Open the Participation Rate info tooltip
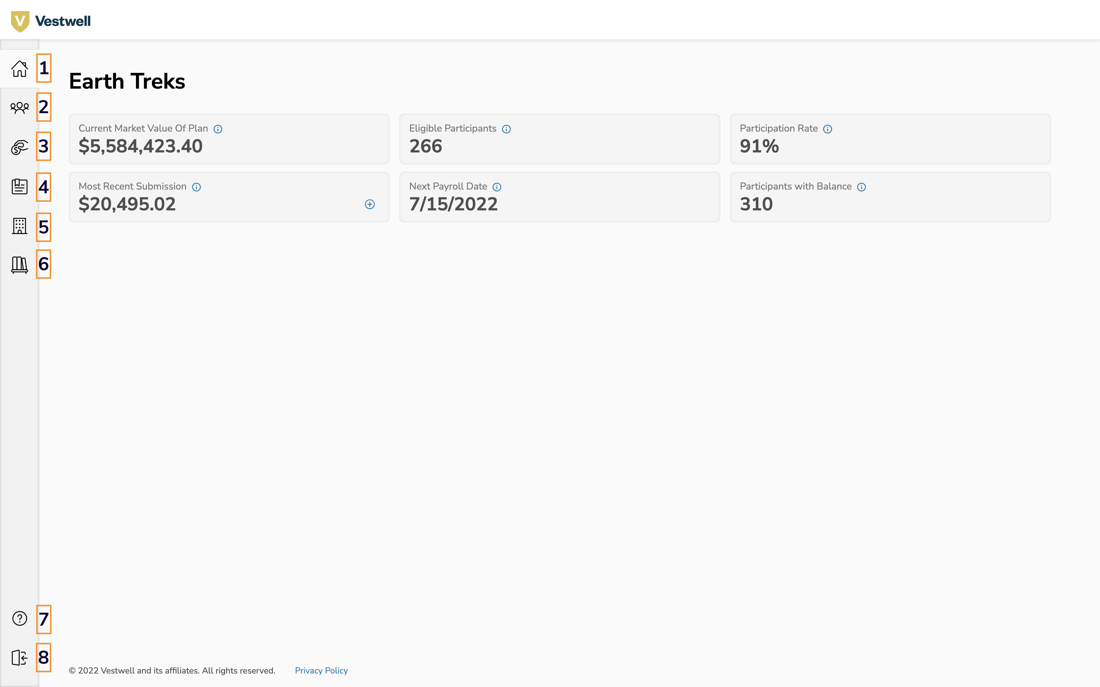Viewport: 1100px width, 687px height. [x=828, y=129]
